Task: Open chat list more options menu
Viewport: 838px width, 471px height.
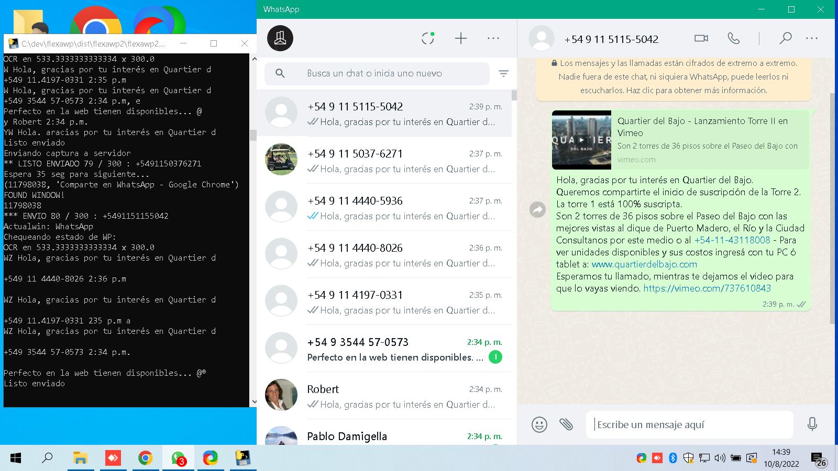Action: click(493, 38)
